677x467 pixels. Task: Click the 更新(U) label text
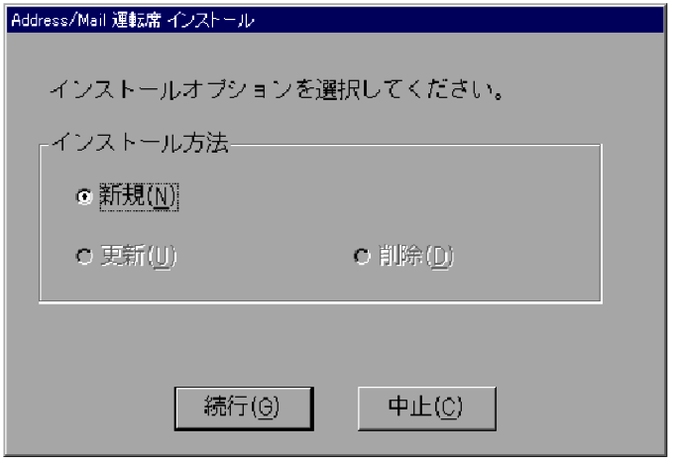point(139,256)
